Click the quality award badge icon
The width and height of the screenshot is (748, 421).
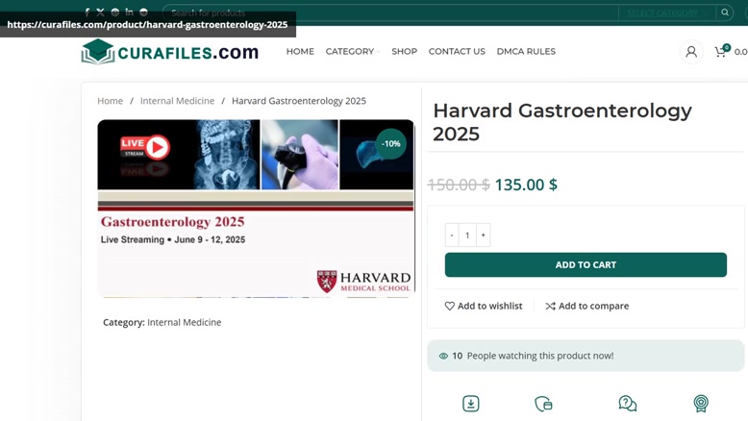701,404
